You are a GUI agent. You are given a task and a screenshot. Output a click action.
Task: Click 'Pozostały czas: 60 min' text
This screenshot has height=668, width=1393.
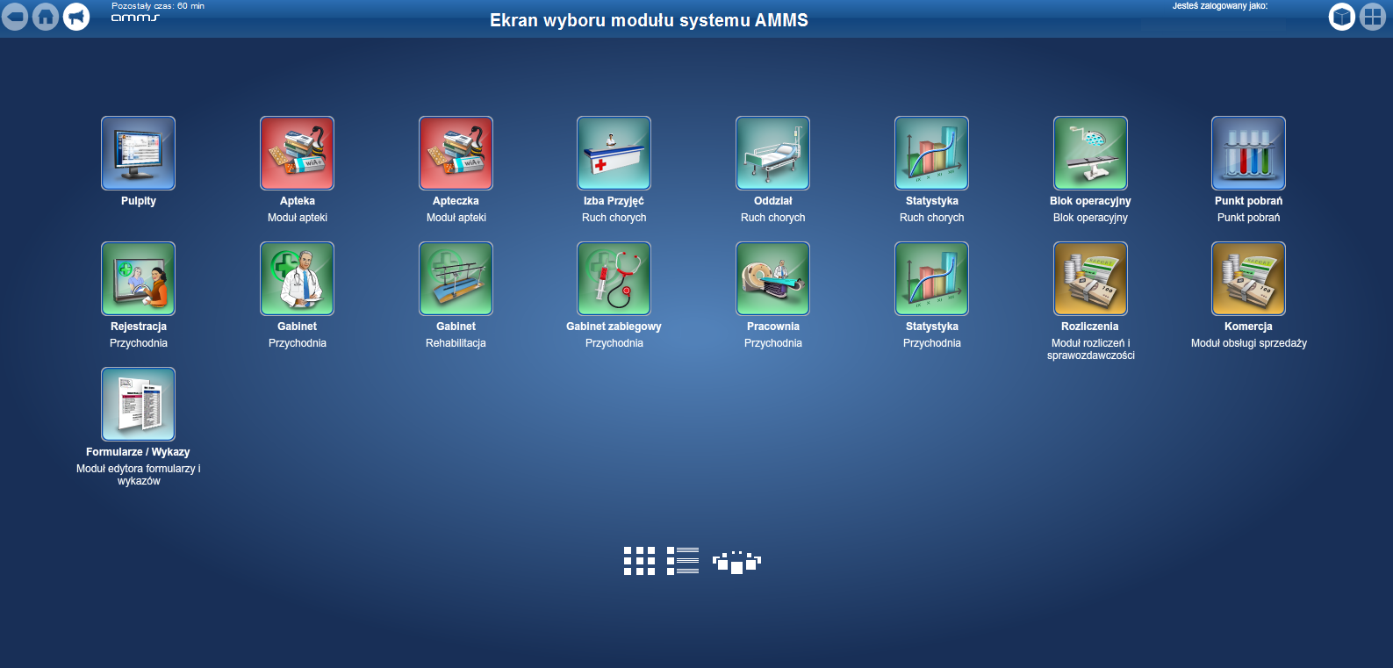(x=158, y=5)
